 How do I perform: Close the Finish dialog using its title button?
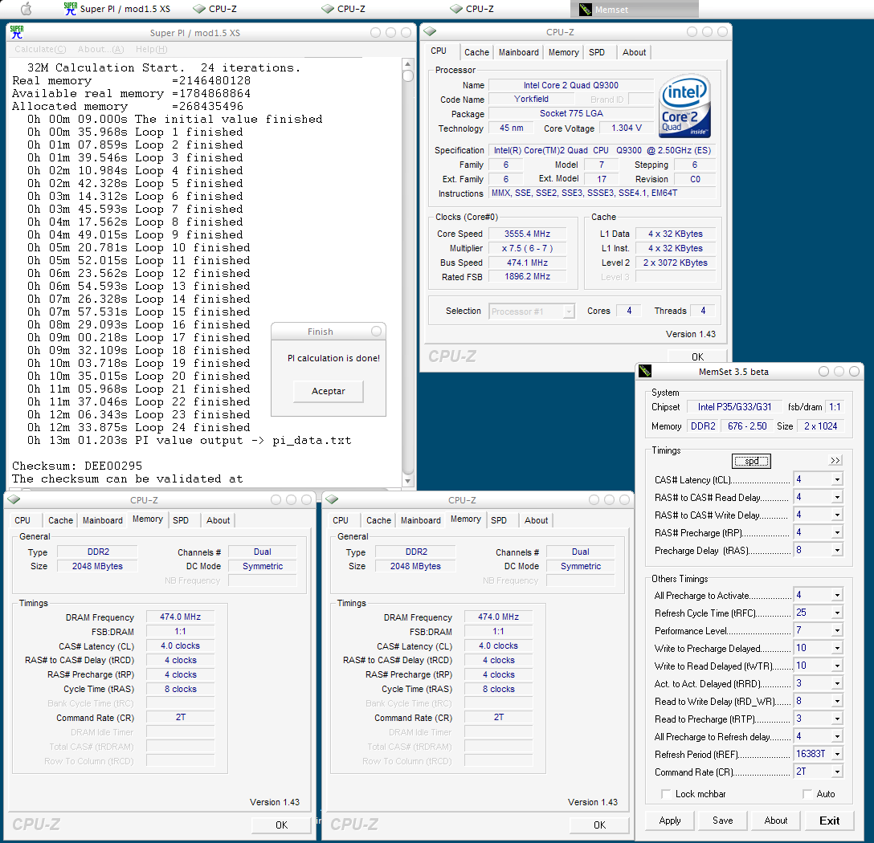coord(376,331)
